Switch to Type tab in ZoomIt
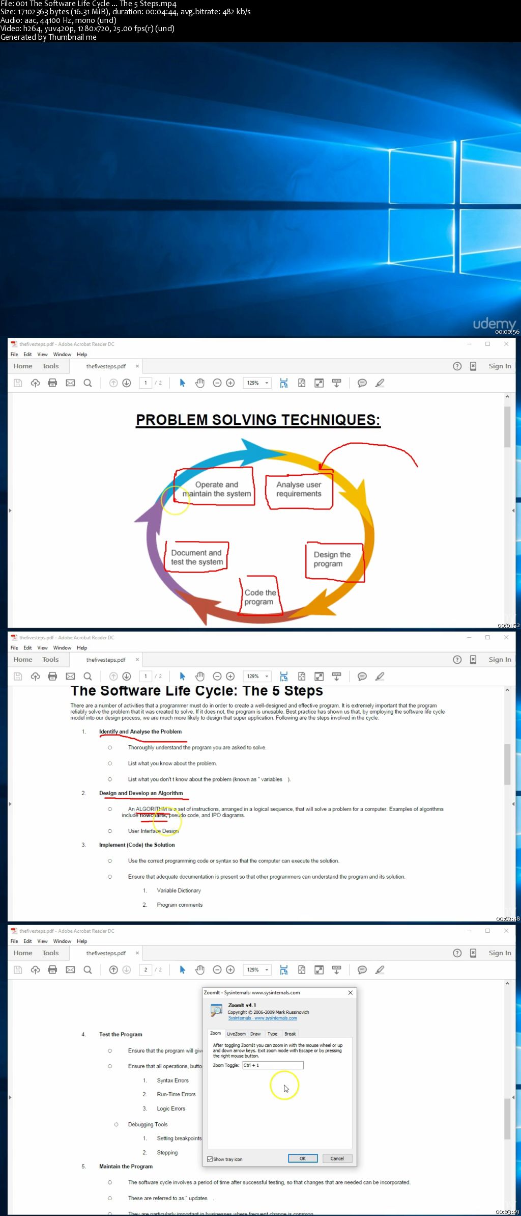Image resolution: width=521 pixels, height=1216 pixels. point(273,1034)
